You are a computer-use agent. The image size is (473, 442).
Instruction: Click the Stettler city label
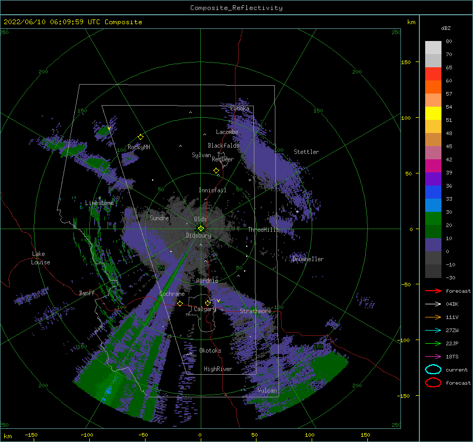[306, 152]
